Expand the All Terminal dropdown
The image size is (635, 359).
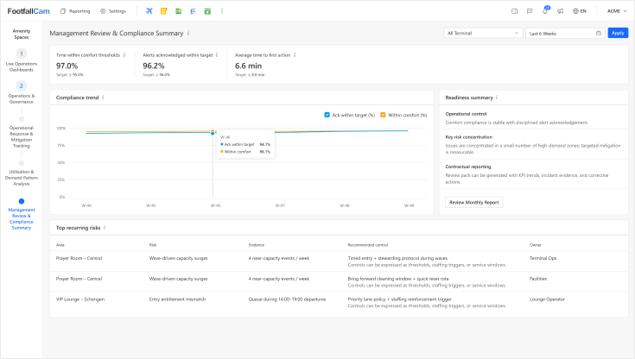pos(482,33)
